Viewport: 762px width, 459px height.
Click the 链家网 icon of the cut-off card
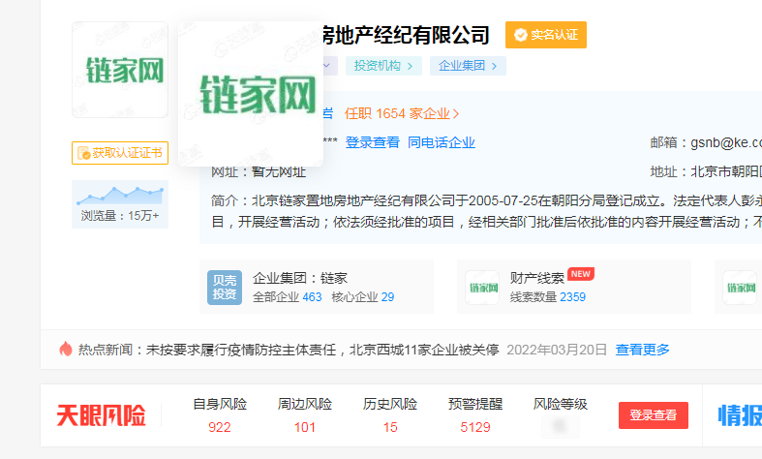click(740, 288)
